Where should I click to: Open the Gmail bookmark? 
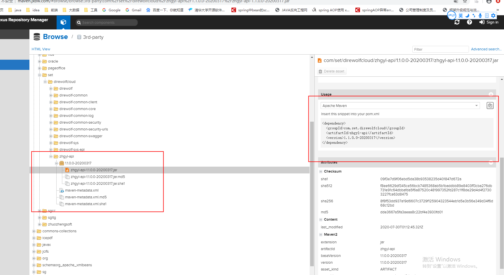coord(133,10)
